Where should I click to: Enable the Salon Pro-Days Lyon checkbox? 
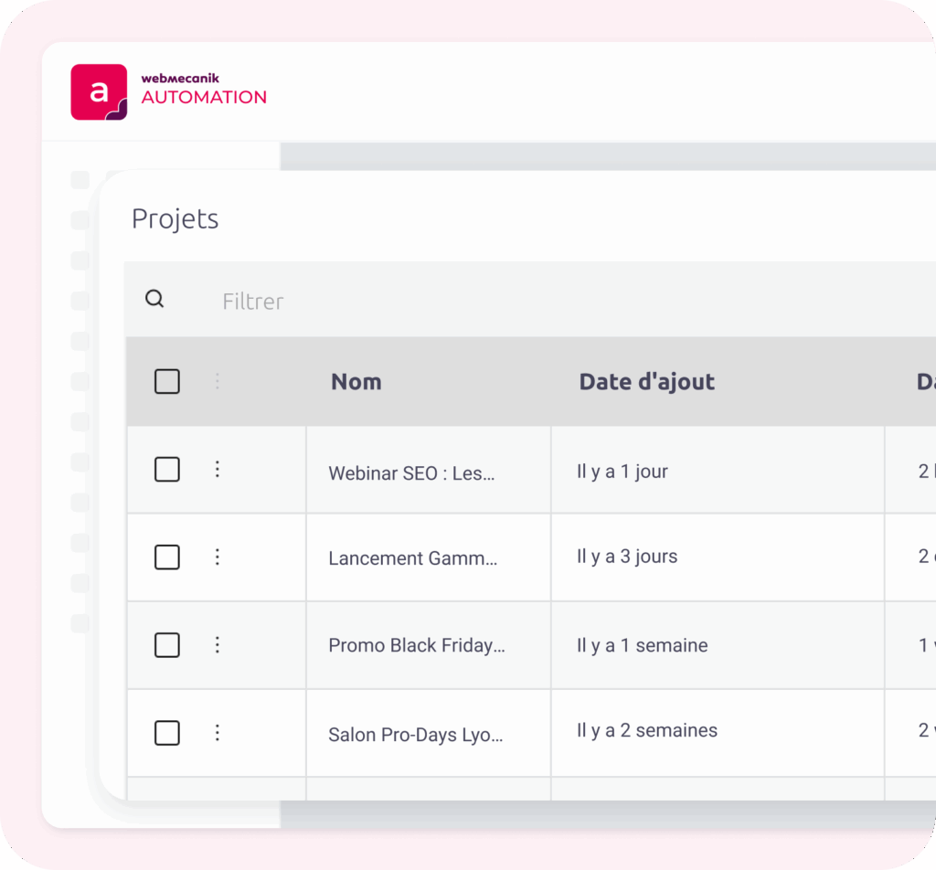pyautogui.click(x=167, y=733)
